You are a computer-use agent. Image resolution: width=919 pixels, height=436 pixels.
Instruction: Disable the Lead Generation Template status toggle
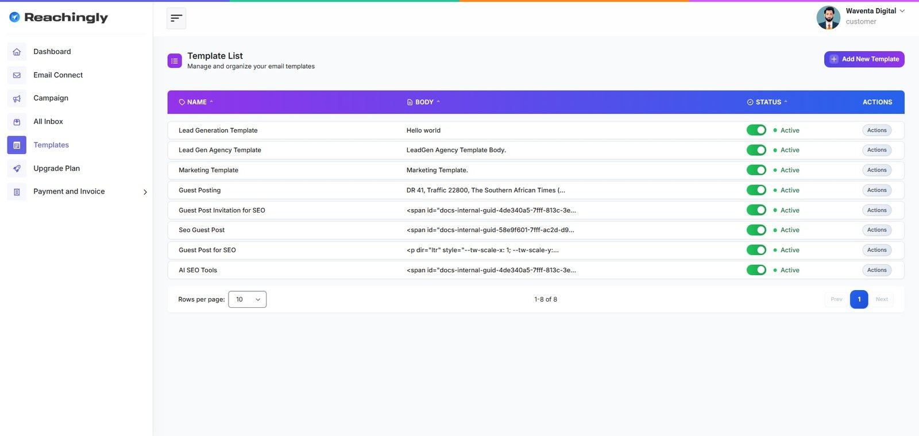pyautogui.click(x=756, y=130)
